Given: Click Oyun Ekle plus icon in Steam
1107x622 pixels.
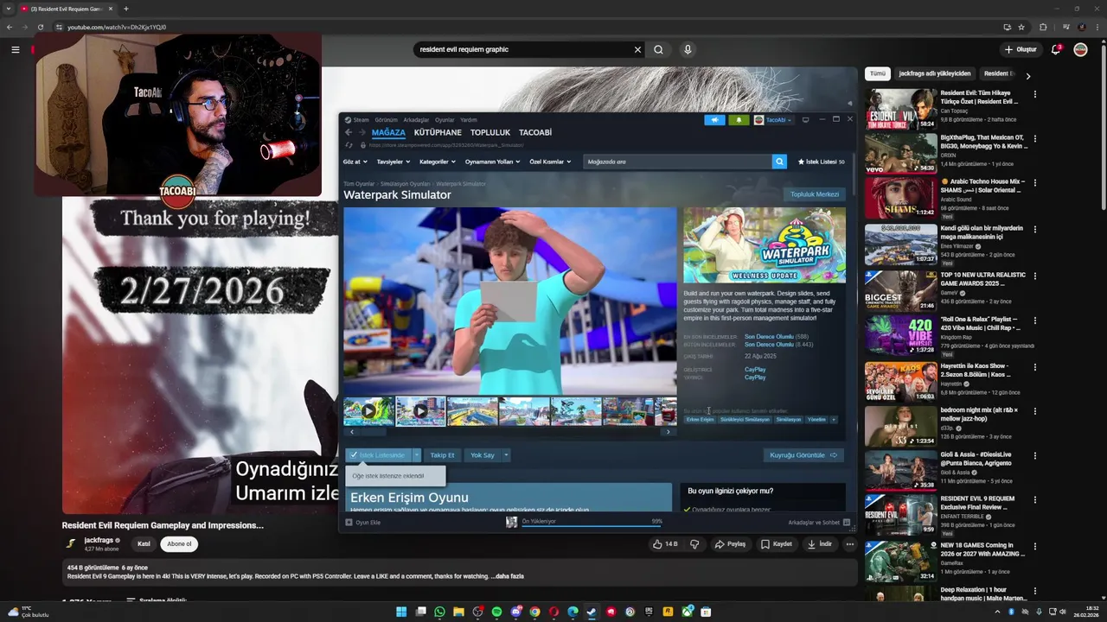Looking at the screenshot, I should pos(349,522).
